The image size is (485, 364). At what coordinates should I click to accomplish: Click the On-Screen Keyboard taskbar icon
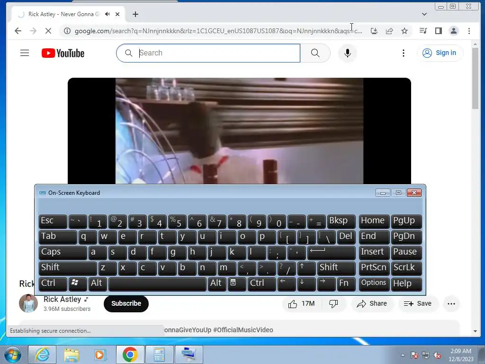coord(189,355)
